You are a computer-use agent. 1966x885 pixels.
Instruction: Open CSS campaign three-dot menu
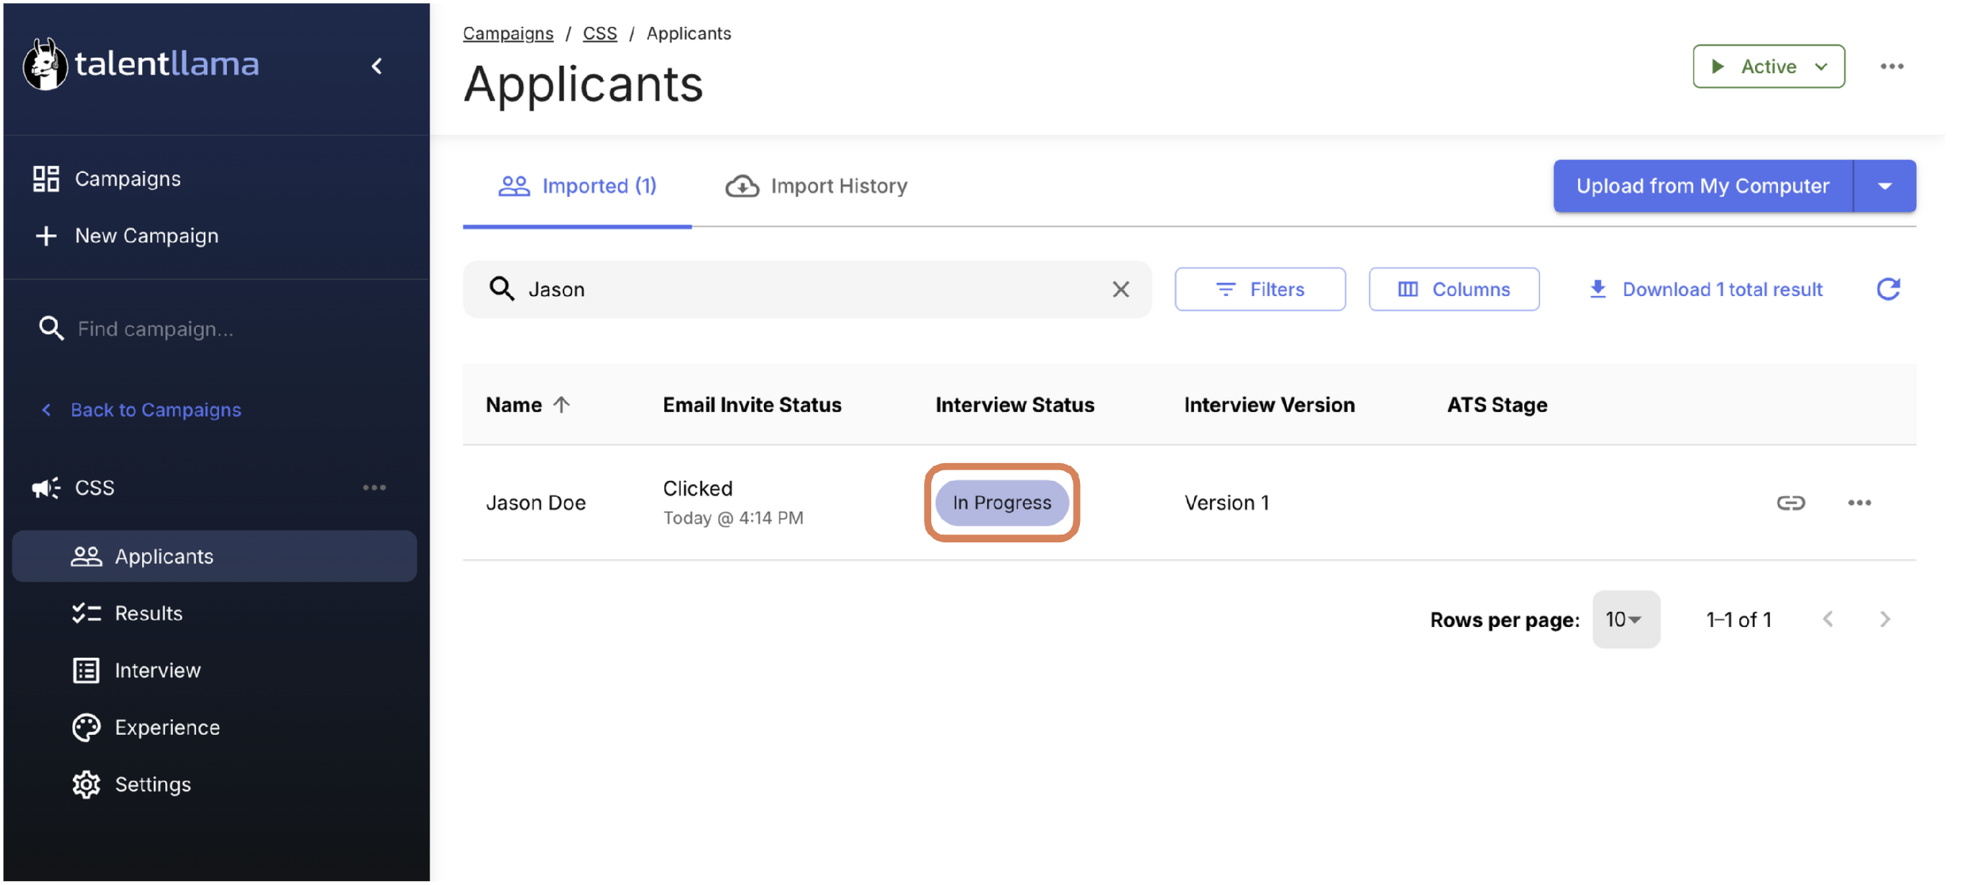374,487
